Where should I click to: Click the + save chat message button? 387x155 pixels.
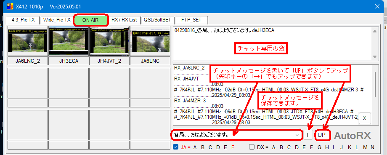tap(307, 135)
